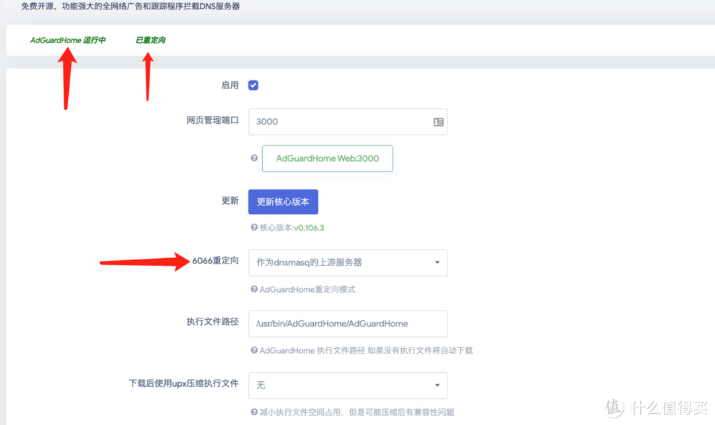The image size is (715, 425).
Task: Click the 什么值得买 coin logo
Action: point(615,409)
